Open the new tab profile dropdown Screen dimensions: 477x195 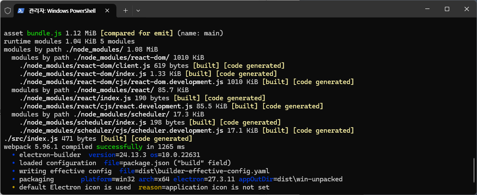138,11
